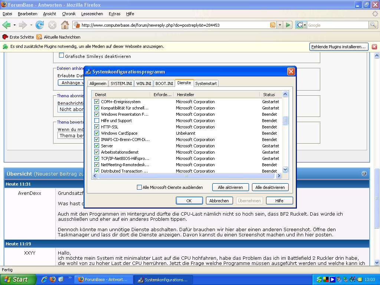Image resolution: width=380 pixels, height=285 pixels.
Task: Open the Chronik menu
Action: [69, 14]
